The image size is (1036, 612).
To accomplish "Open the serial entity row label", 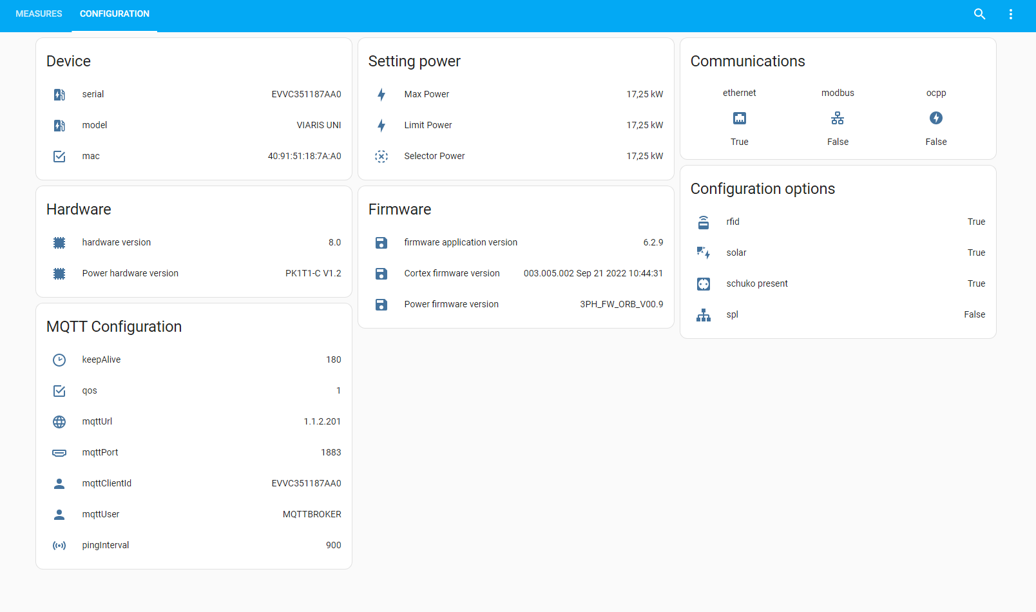I will coord(93,94).
